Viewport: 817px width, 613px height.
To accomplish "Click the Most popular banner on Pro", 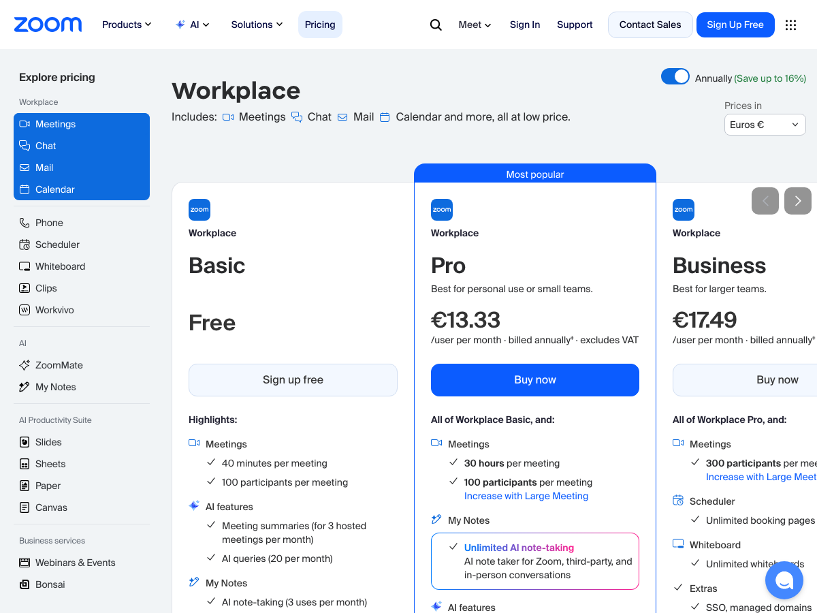I will (535, 174).
